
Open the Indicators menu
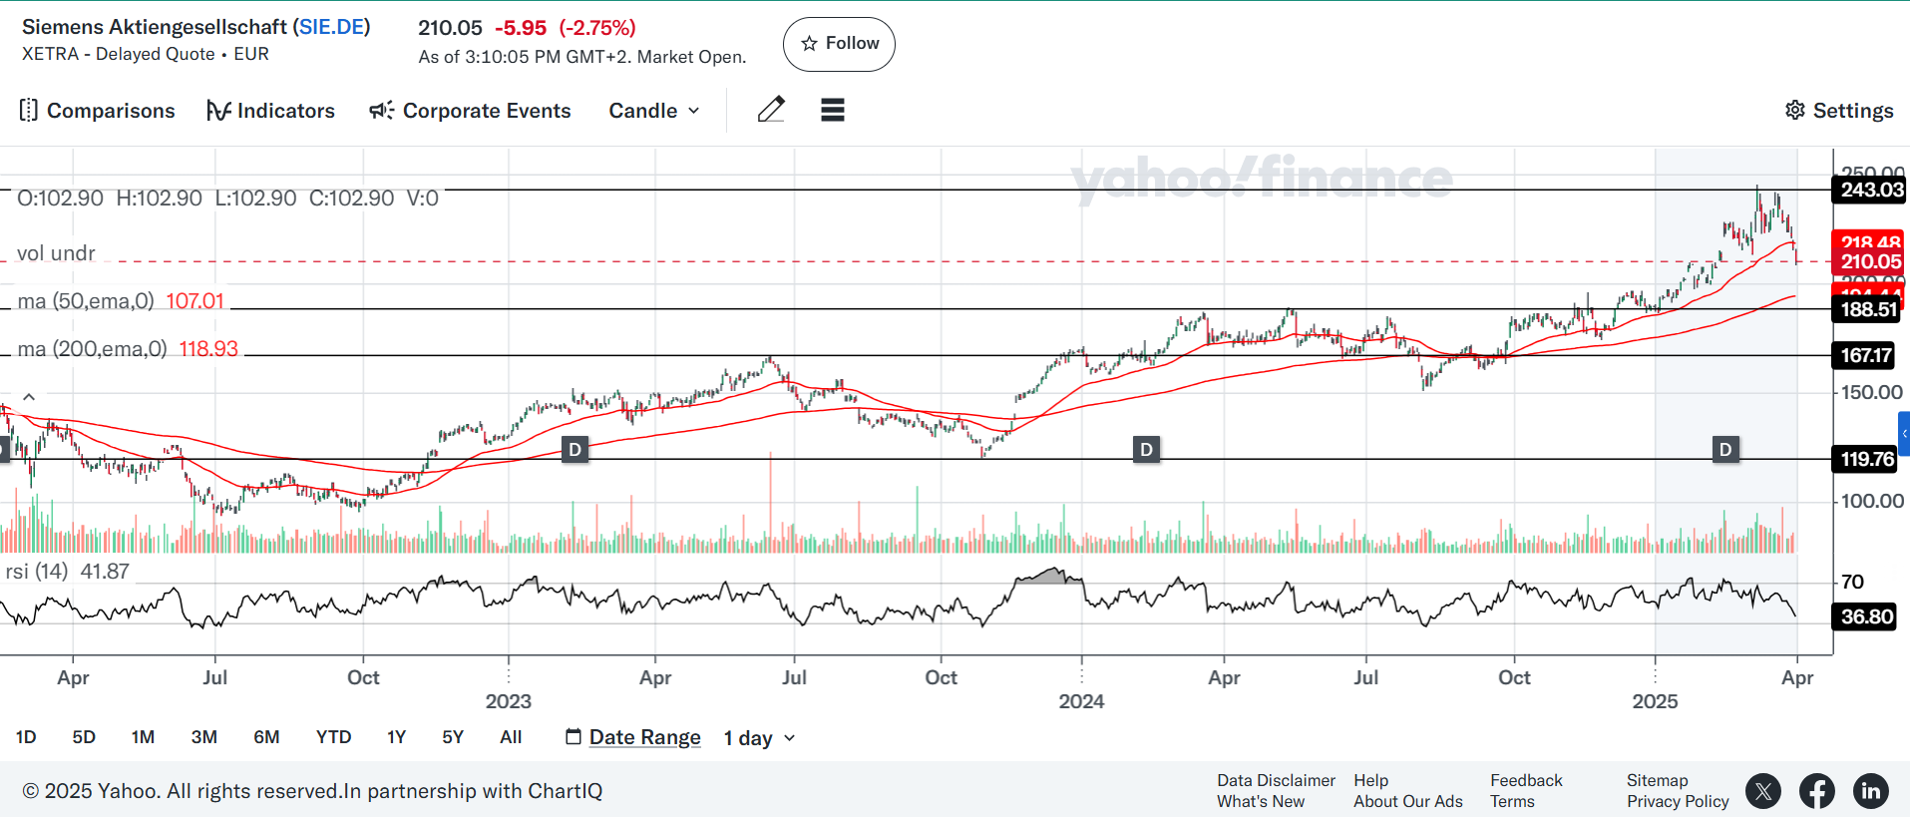tap(270, 111)
